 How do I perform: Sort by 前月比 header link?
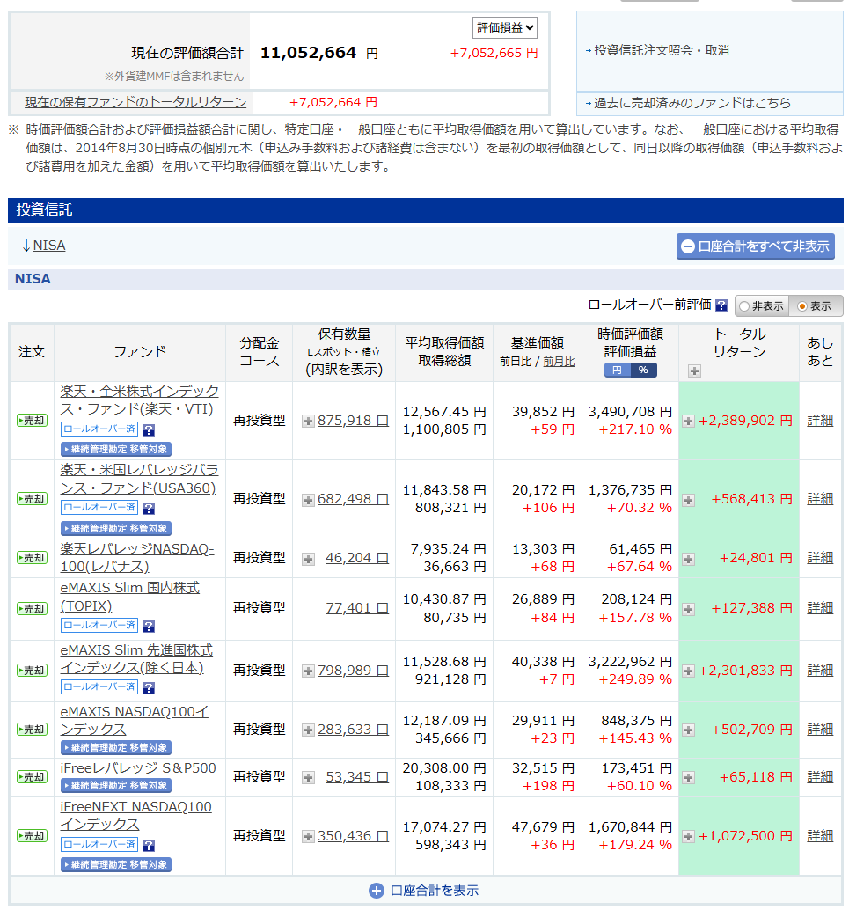(x=559, y=362)
